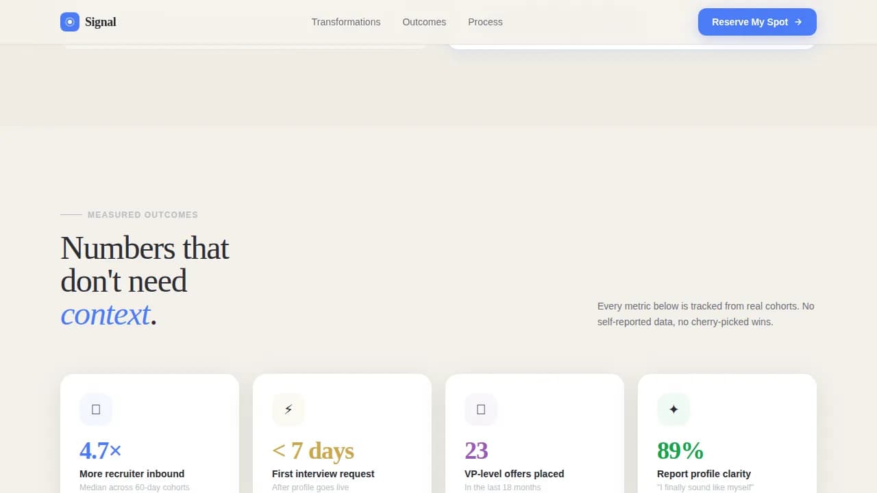Click the I finally sound like myself quote

pos(706,488)
